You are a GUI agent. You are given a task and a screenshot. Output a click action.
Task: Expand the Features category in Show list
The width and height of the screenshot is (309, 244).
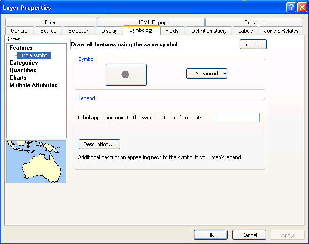coord(21,48)
